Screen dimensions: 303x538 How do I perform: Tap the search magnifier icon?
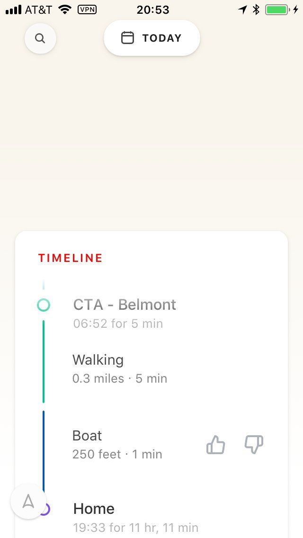click(x=40, y=38)
